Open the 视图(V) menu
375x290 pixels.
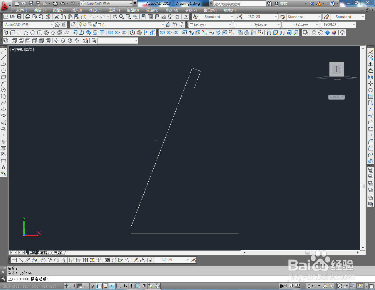click(58, 10)
